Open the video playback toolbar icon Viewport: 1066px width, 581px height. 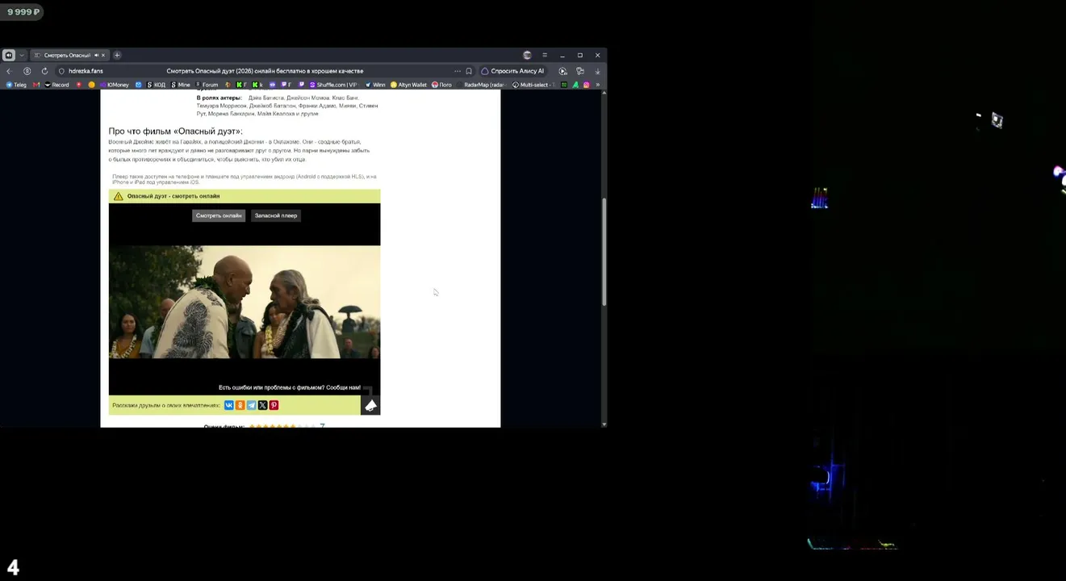[x=563, y=71]
